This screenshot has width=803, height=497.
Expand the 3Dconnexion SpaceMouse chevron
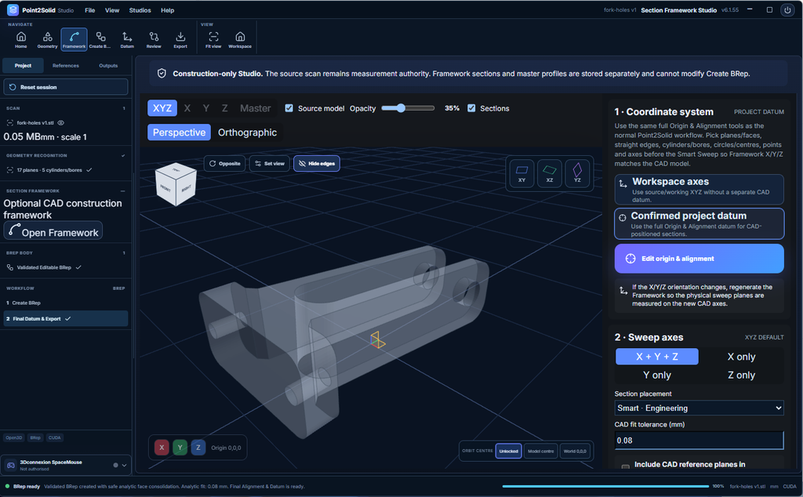tap(124, 466)
